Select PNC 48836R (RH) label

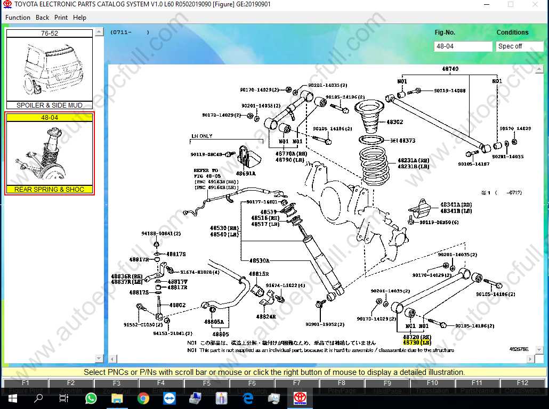click(127, 276)
